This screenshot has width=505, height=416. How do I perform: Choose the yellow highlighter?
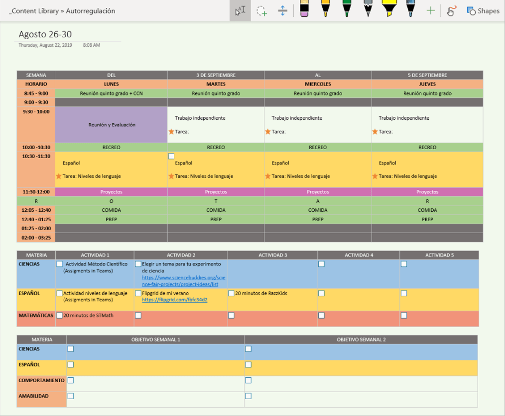(388, 9)
